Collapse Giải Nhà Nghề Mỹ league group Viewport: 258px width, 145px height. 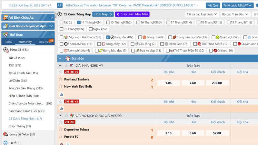(60, 65)
